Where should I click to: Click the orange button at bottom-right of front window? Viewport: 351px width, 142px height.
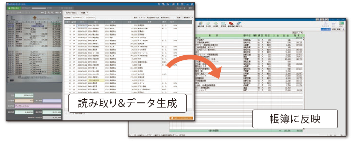181,118
